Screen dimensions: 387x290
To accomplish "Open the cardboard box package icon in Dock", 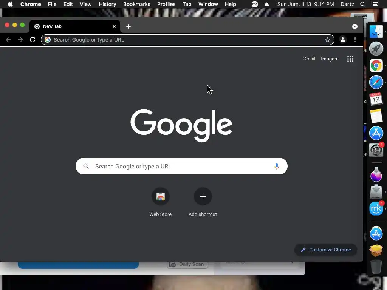I will (376, 250).
